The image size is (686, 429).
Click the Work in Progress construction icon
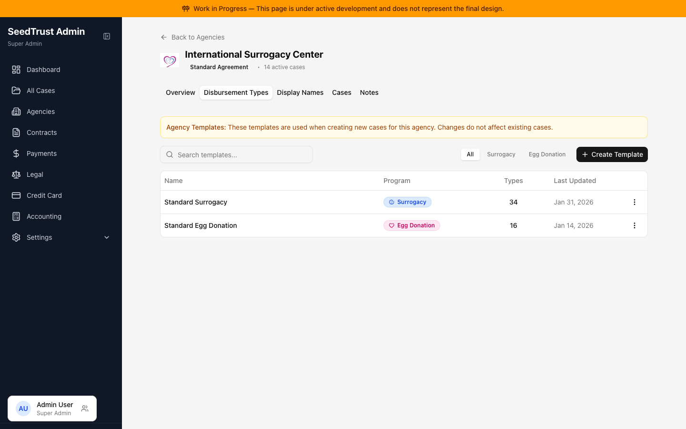click(186, 9)
